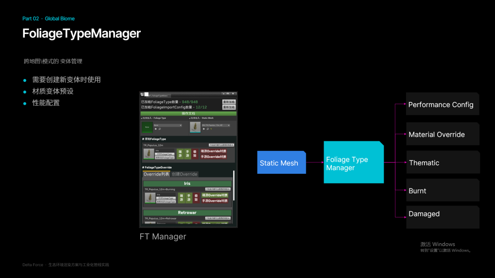Click 端游Override材质 in the TR_Populus_12m+Burning row
Screen dimensions: 495x278
point(215,195)
